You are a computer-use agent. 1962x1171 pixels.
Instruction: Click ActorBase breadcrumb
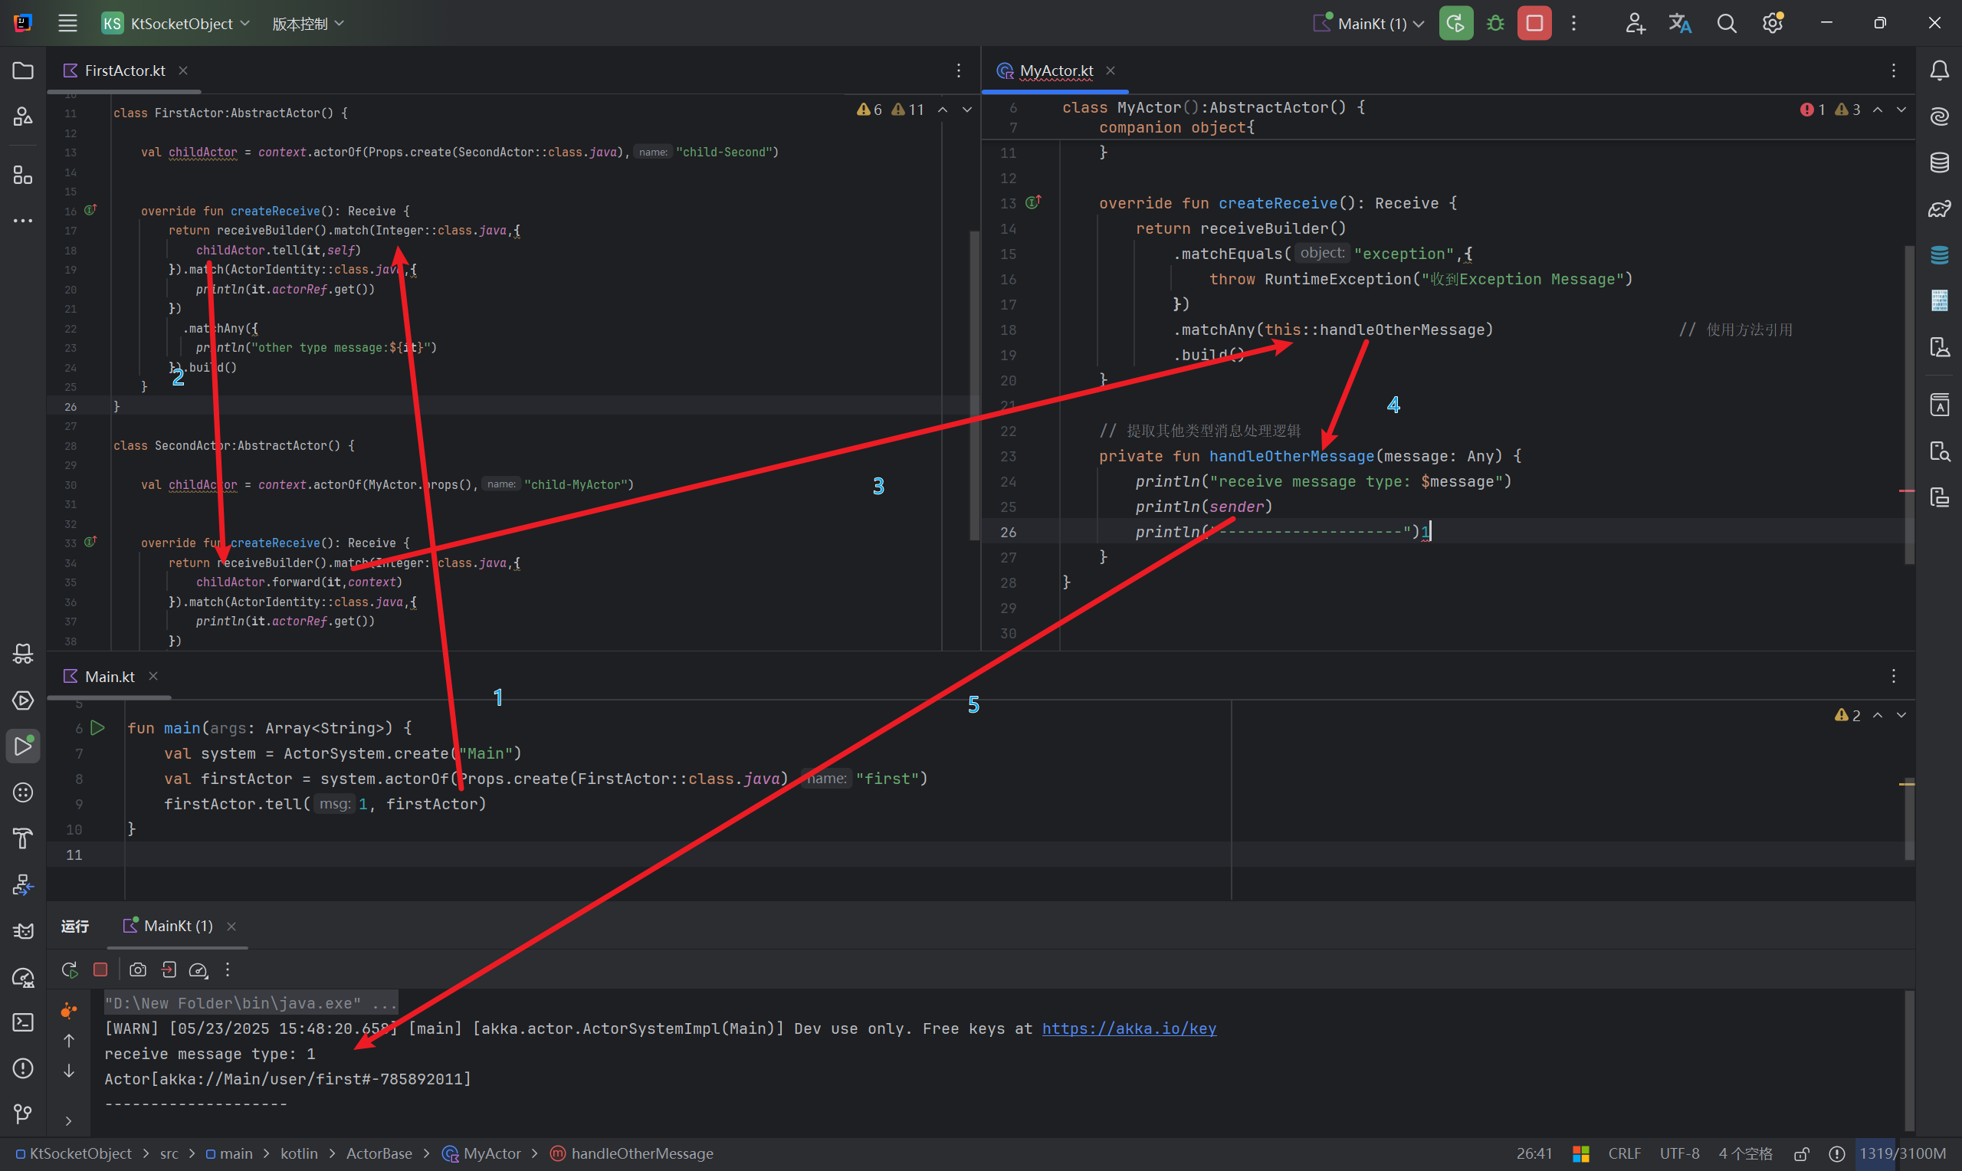379,1153
